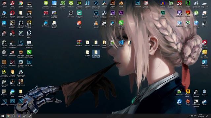Open the taskbar volume control
The width and height of the screenshot is (211, 118).
[x=192, y=116]
